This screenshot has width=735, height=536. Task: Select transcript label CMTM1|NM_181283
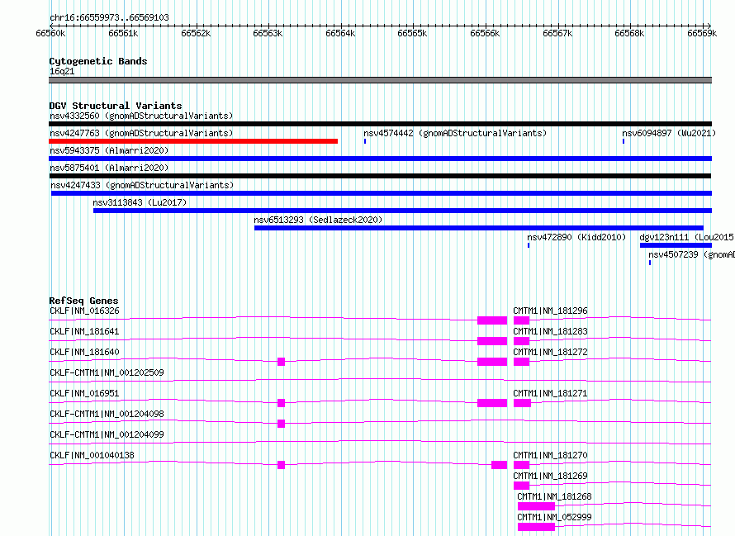point(550,331)
